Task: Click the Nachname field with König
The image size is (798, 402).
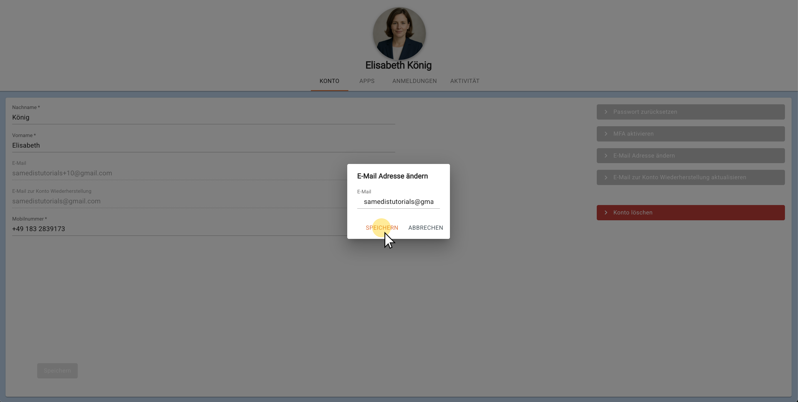Action: click(203, 117)
